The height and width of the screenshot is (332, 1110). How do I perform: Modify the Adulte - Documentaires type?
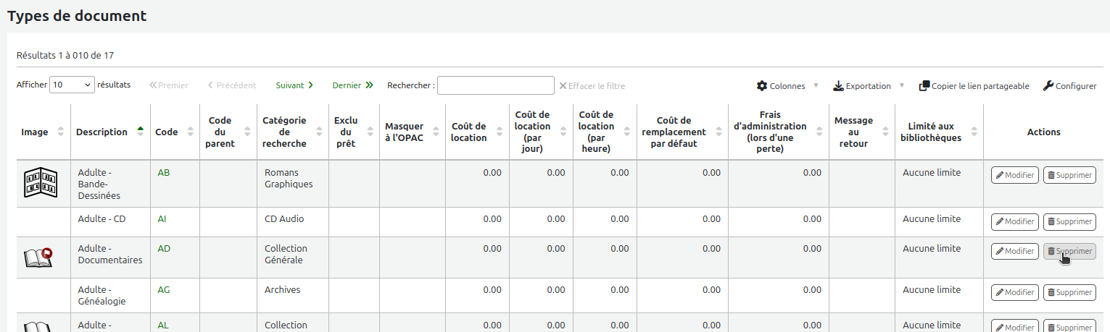pos(1015,251)
